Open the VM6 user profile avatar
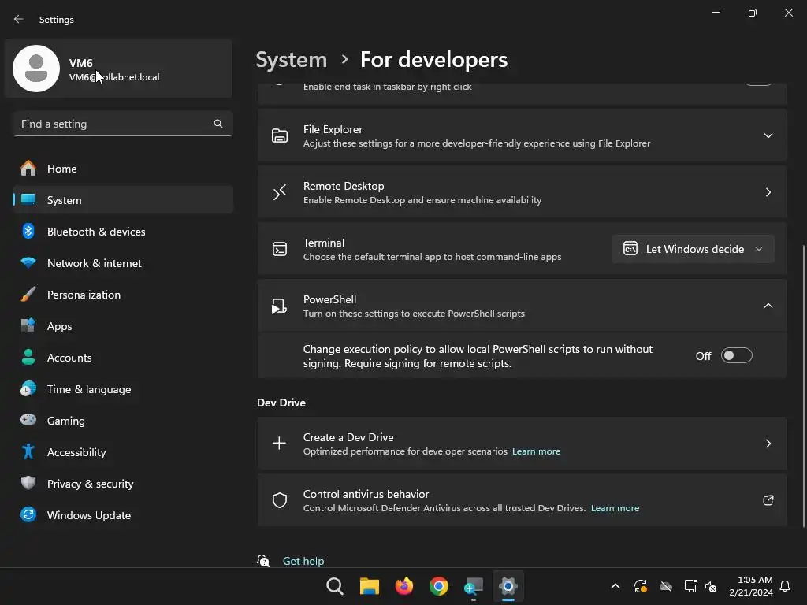Screen dimensions: 807x605 coord(36,69)
